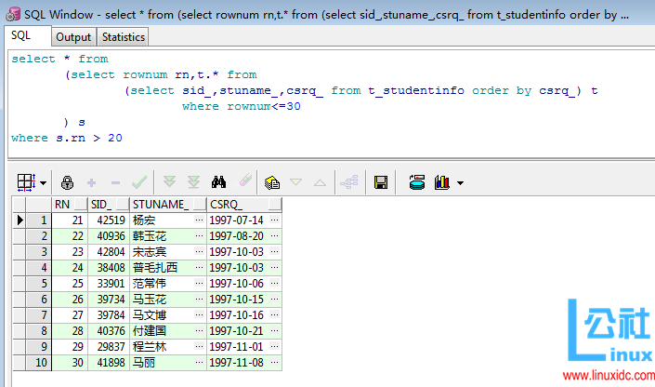Click the query by example icon

(x=272, y=182)
